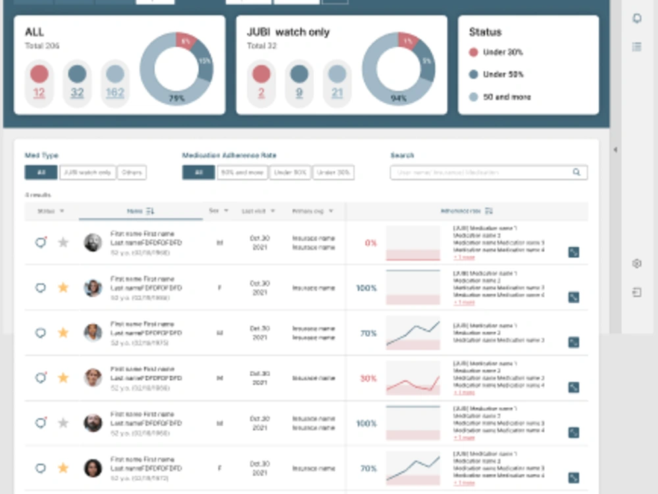Unstar the male 70% adherence patient
Screen dimensions: 658x494
point(63,333)
